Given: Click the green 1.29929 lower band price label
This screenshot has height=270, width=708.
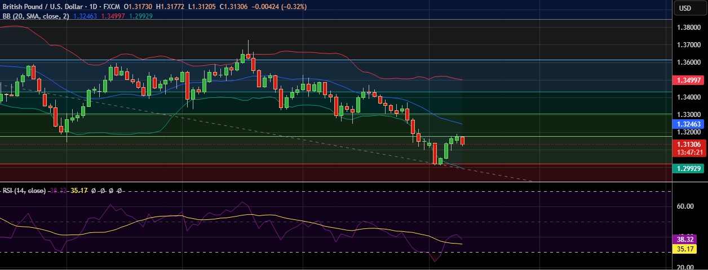Looking at the screenshot, I should [x=689, y=169].
